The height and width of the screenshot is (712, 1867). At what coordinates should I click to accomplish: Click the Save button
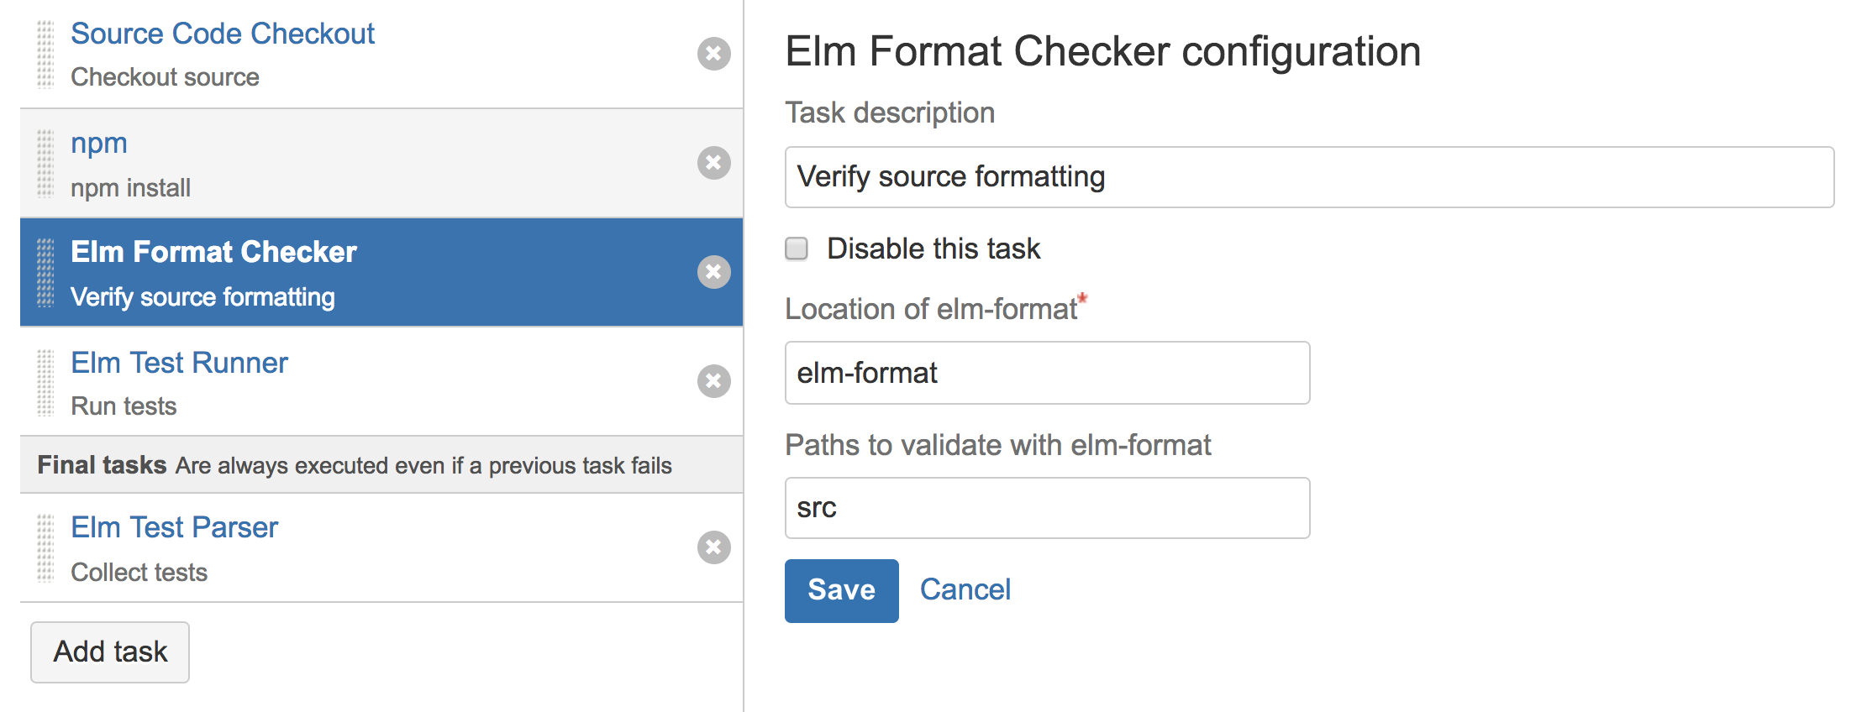point(841,590)
